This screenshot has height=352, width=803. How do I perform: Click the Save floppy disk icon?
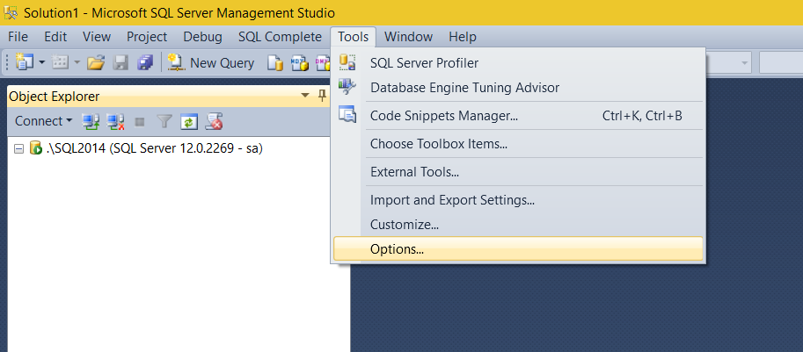tap(120, 63)
